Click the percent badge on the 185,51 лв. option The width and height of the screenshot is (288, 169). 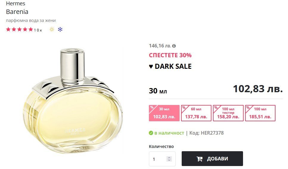(248, 108)
